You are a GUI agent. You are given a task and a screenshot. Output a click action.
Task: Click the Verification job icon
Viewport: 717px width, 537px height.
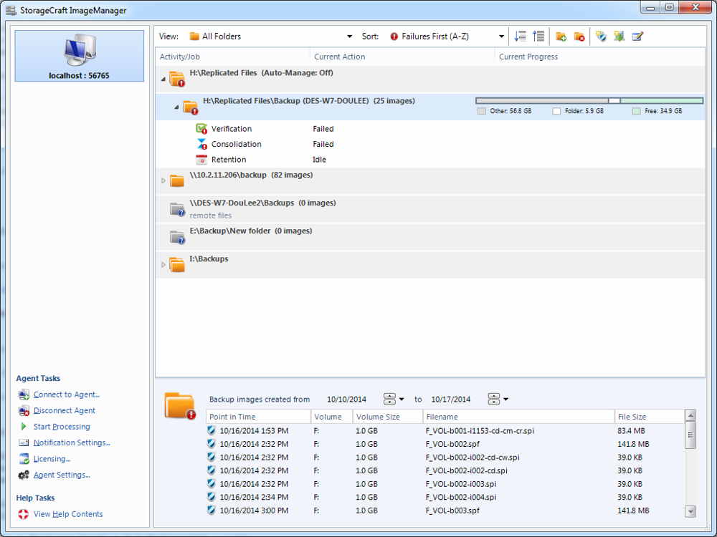[201, 129]
